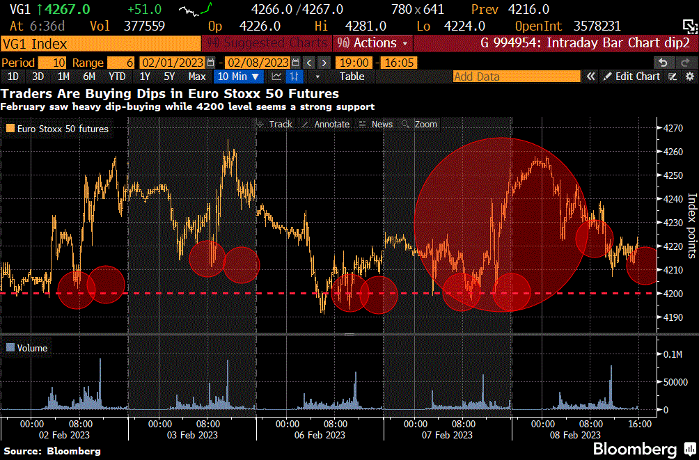699x460 pixels.
Task: Click the high price 4281.0
Action: (366, 26)
